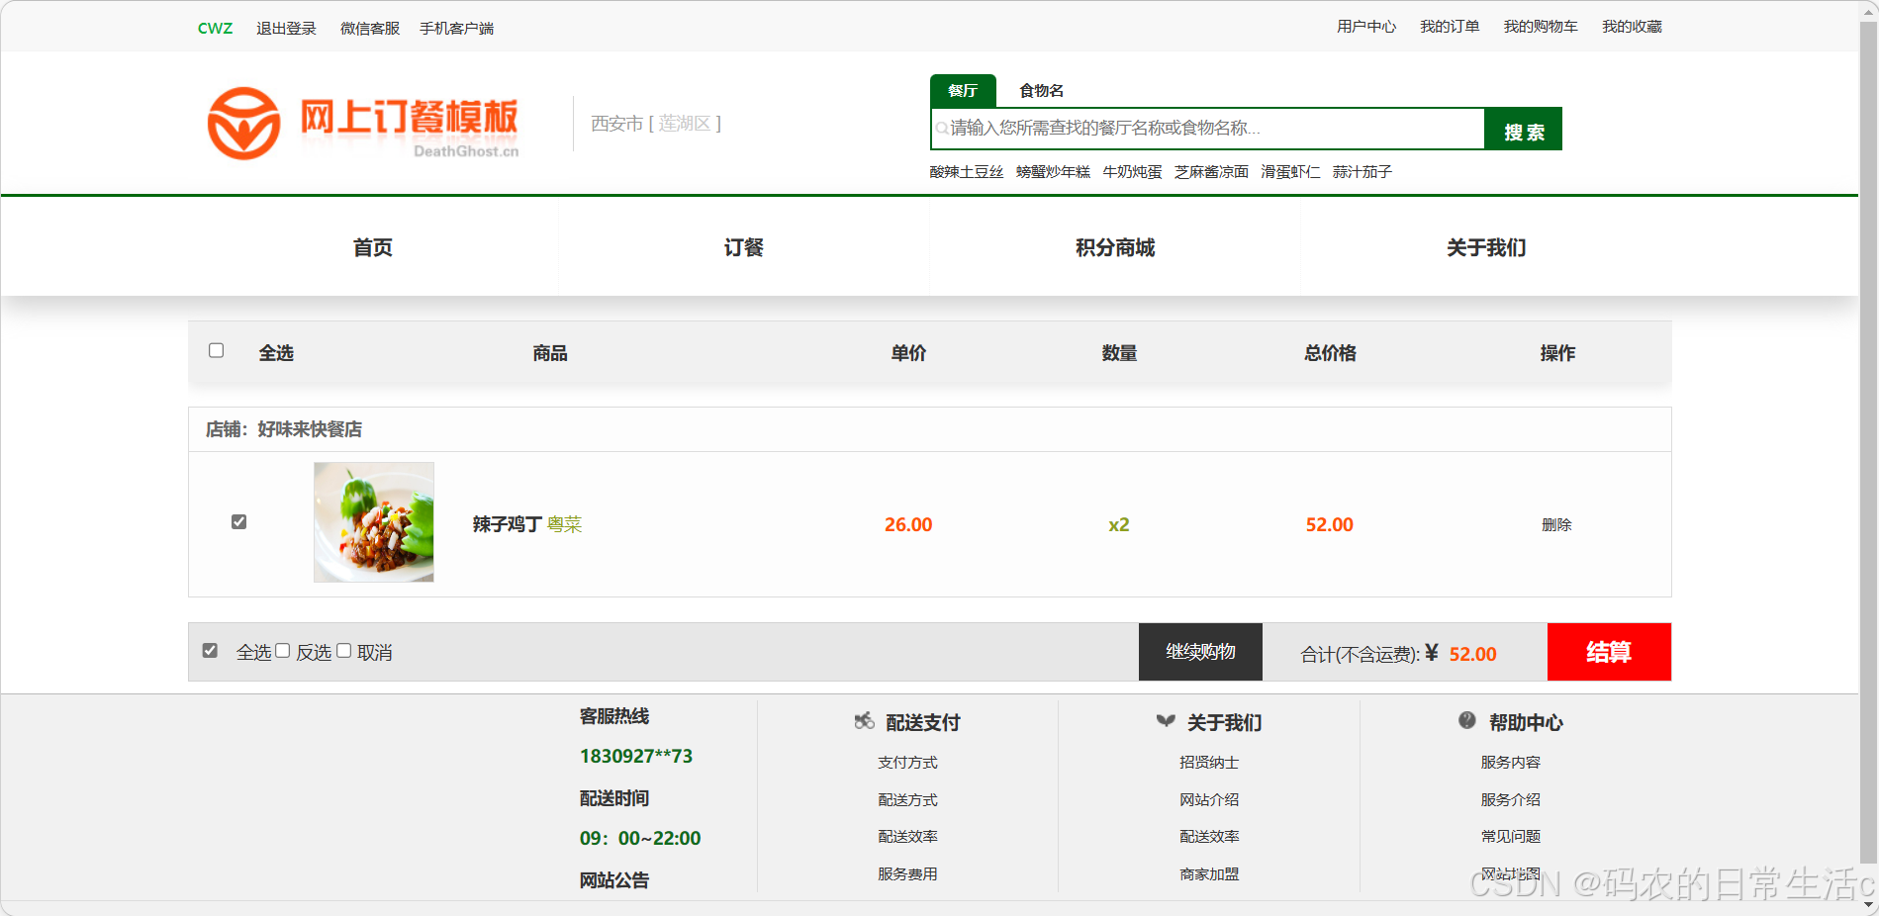
Task: Click the question mark icon beside 帮助中心
Action: (x=1466, y=721)
